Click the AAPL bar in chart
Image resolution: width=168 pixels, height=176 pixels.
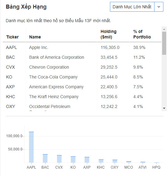[31, 147]
